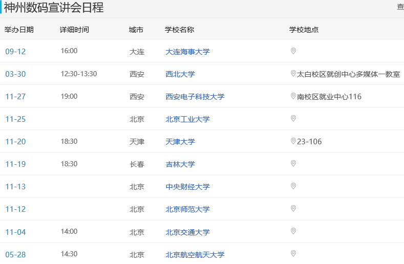Click the 城市 column header

point(136,30)
